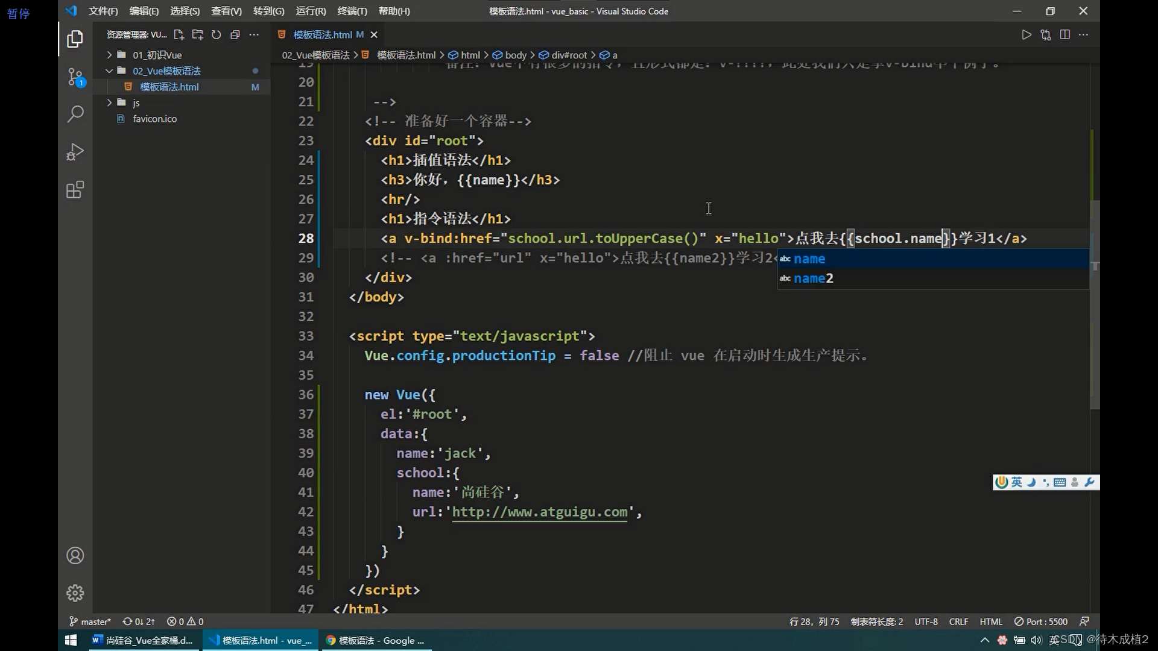
Task: Open the 选择(S) menu
Action: pyautogui.click(x=185, y=11)
